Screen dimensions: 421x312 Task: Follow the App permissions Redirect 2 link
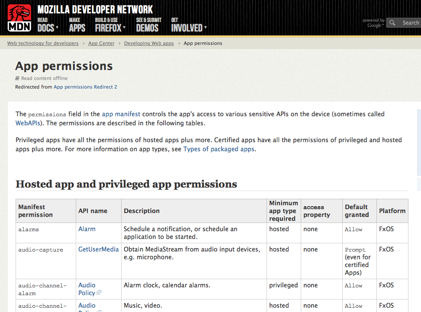(85, 87)
